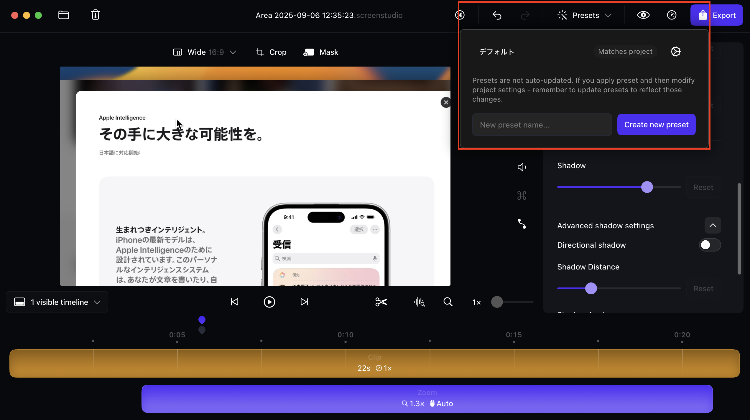Click the blue playhead marker
Image resolution: width=750 pixels, height=420 pixels.
click(x=202, y=320)
